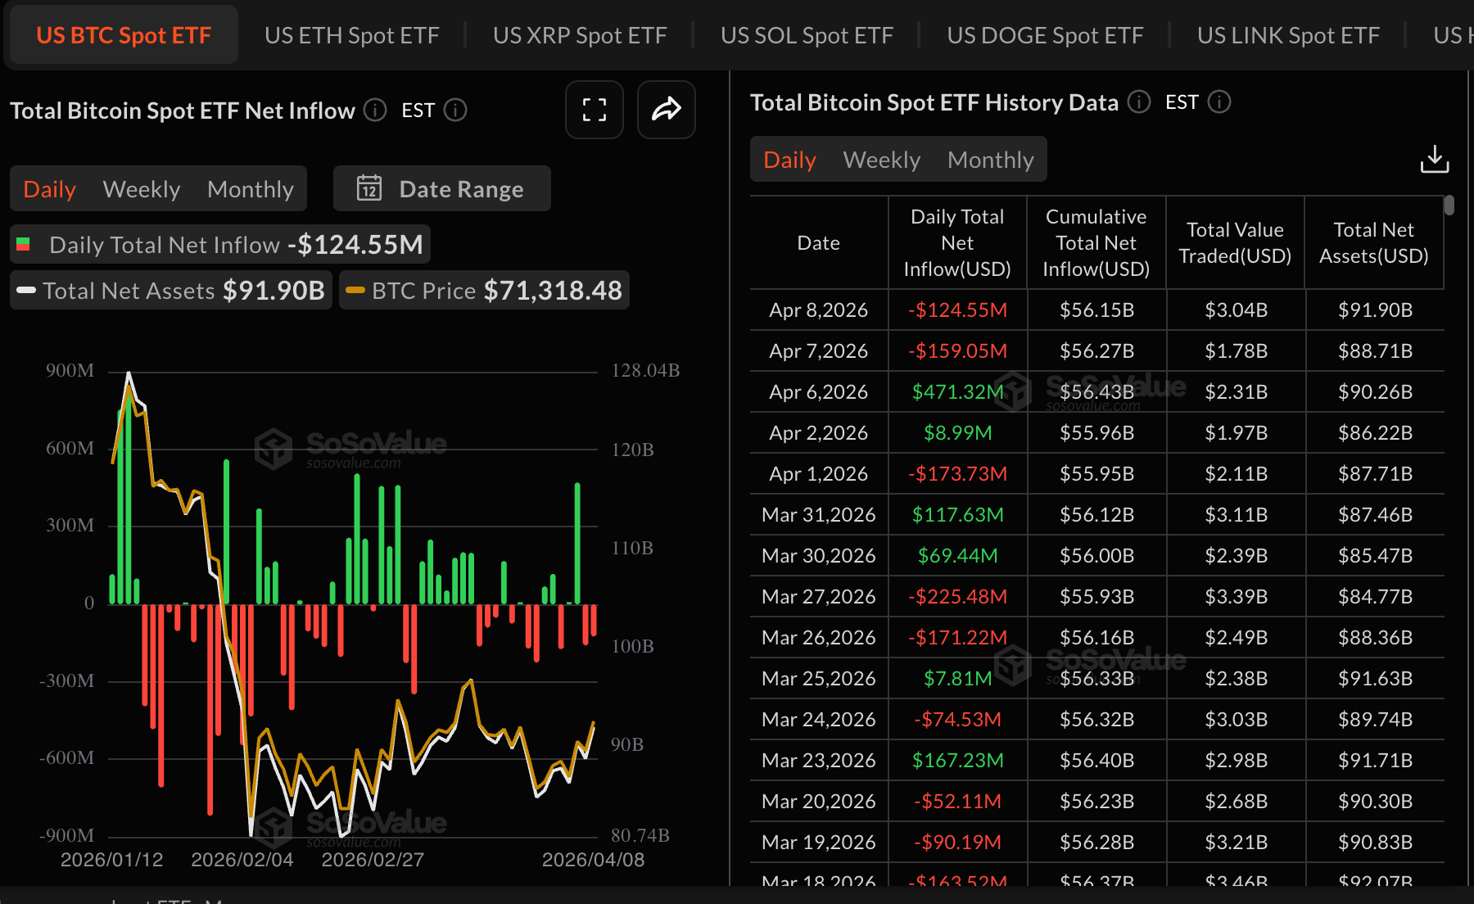The image size is (1474, 904).
Task: Select Monthly in history data table
Action: [990, 160]
